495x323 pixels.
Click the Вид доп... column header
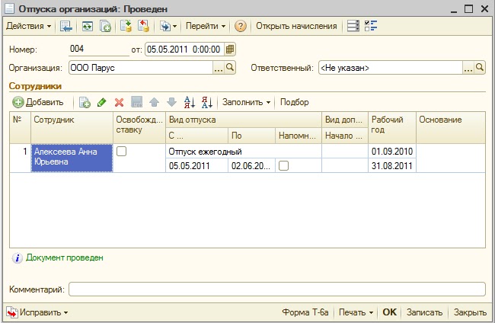345,120
